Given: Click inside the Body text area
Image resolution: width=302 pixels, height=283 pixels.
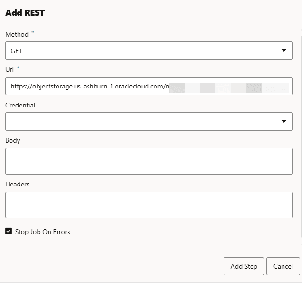Looking at the screenshot, I should click(149, 161).
